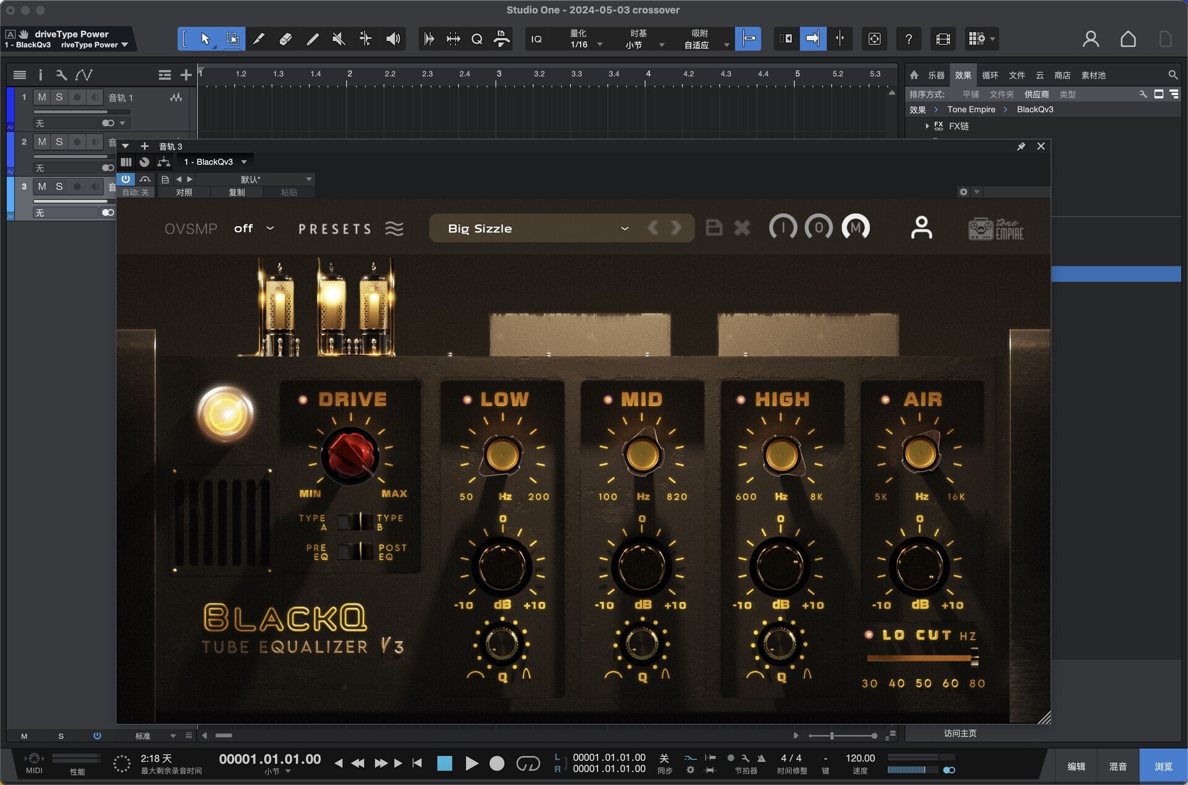This screenshot has width=1188, height=785.
Task: Load previous preset arrow
Action: pyautogui.click(x=653, y=228)
